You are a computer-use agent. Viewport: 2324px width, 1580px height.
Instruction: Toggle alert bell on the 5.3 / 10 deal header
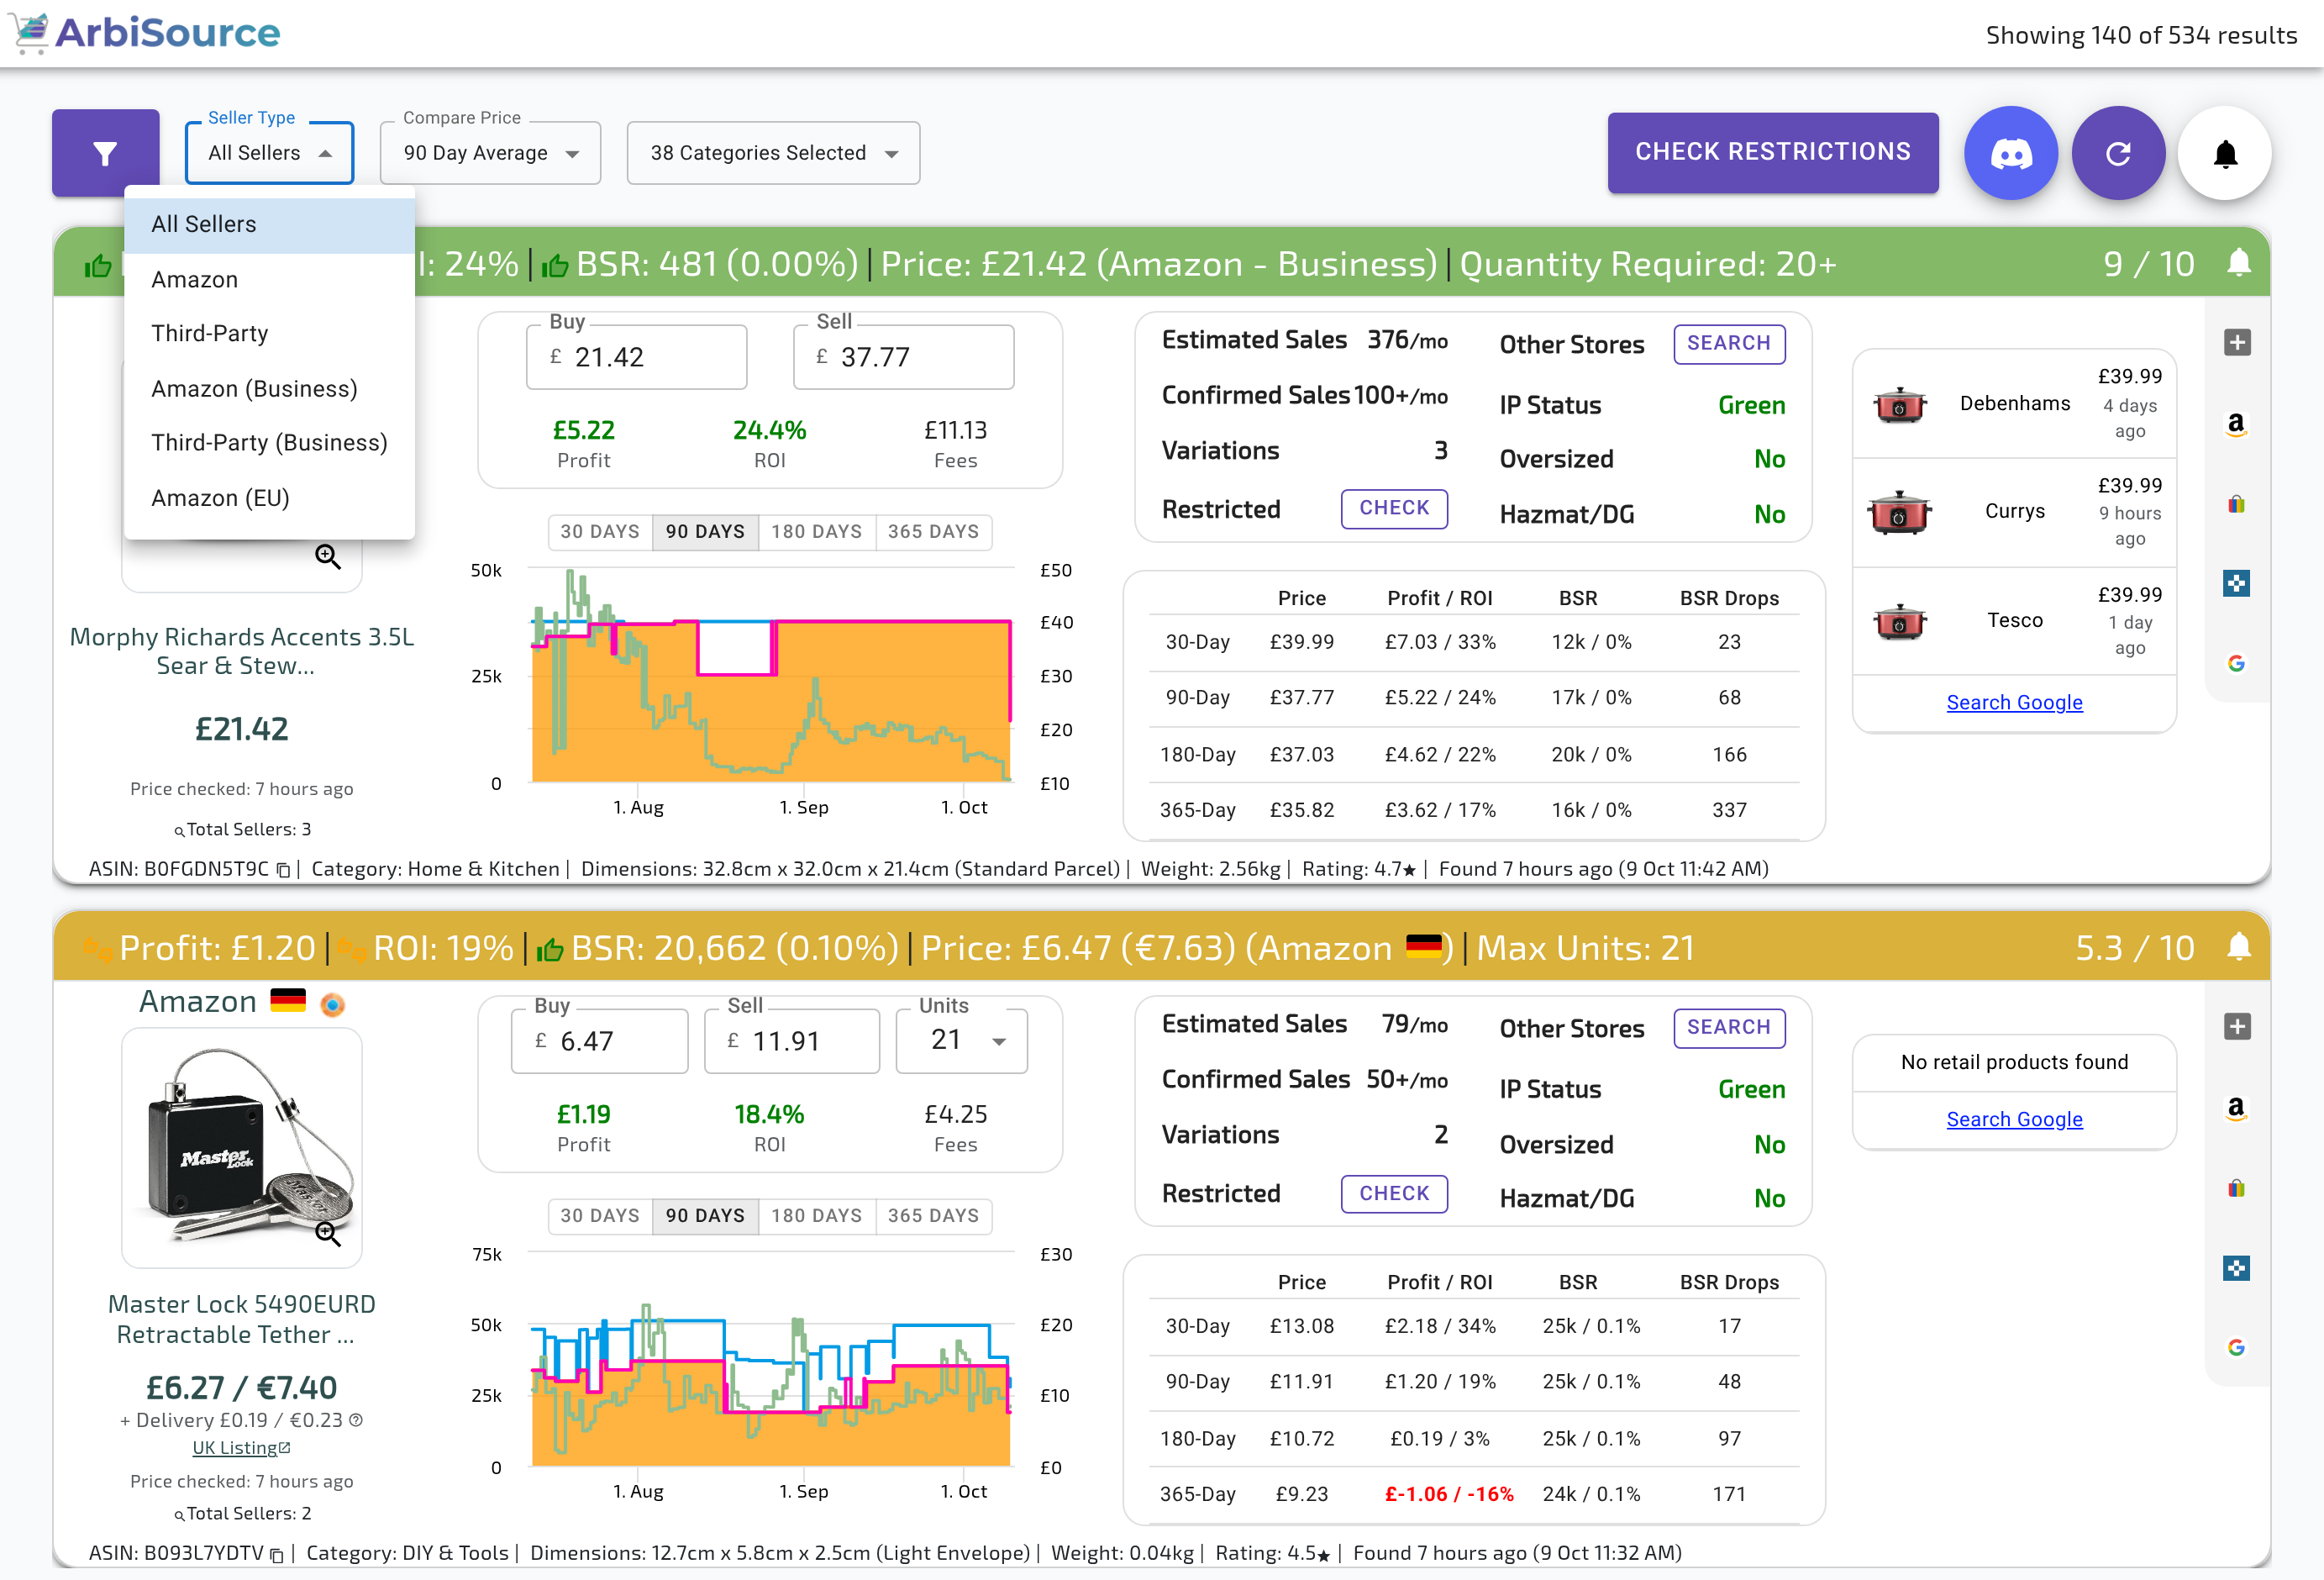point(2239,947)
